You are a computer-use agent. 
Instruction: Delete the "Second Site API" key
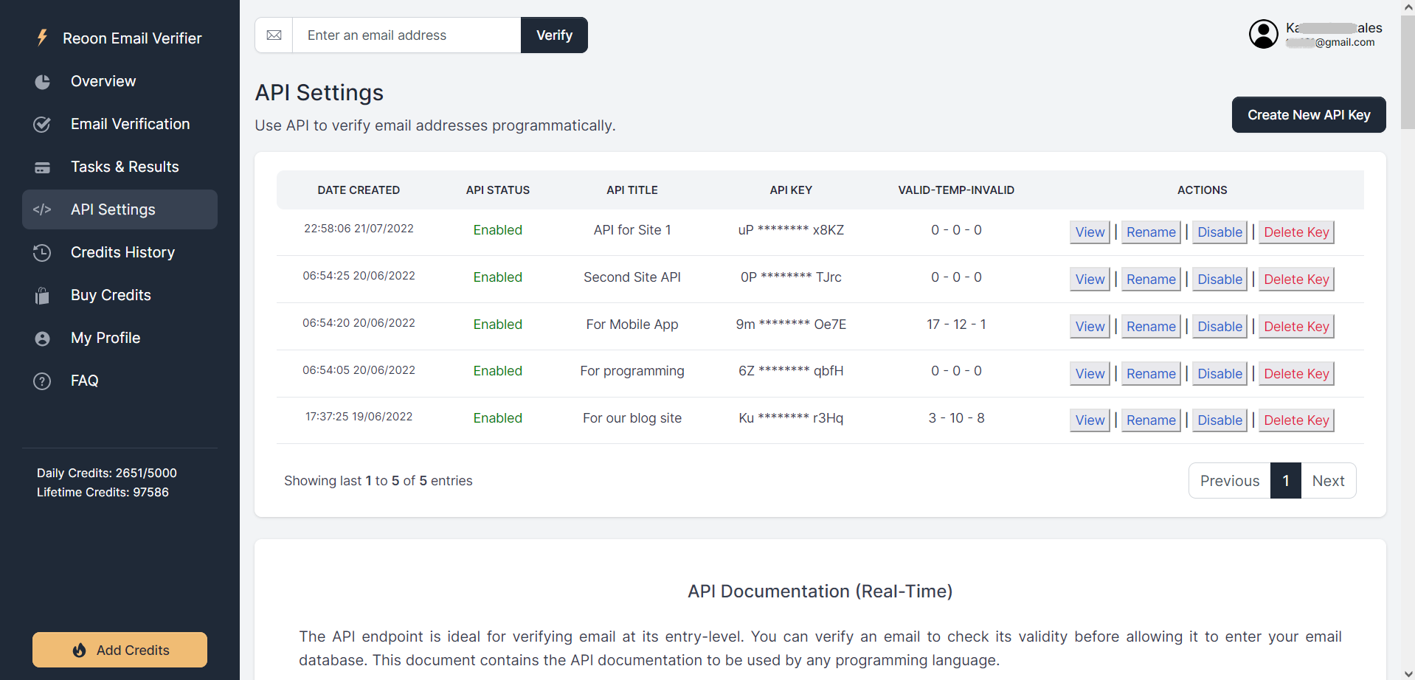coord(1296,280)
